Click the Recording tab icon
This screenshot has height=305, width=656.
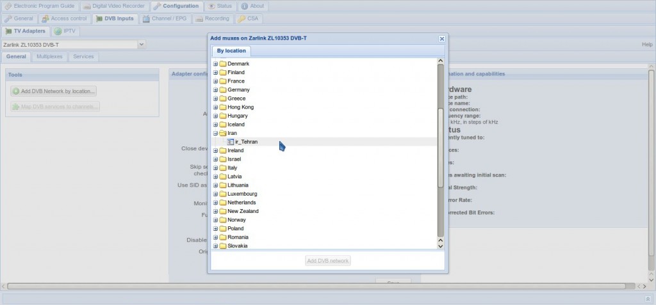pyautogui.click(x=199, y=19)
